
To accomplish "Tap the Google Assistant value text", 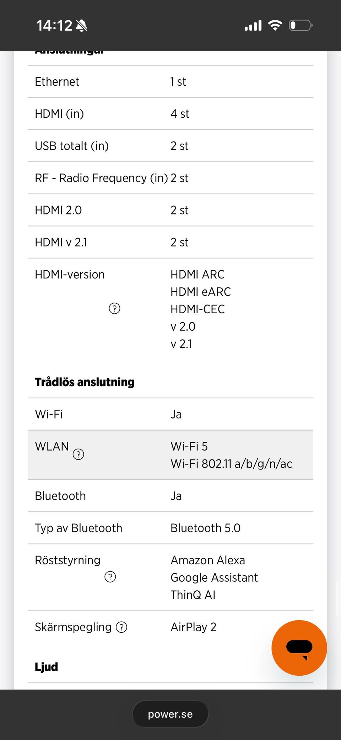I will click(x=214, y=577).
